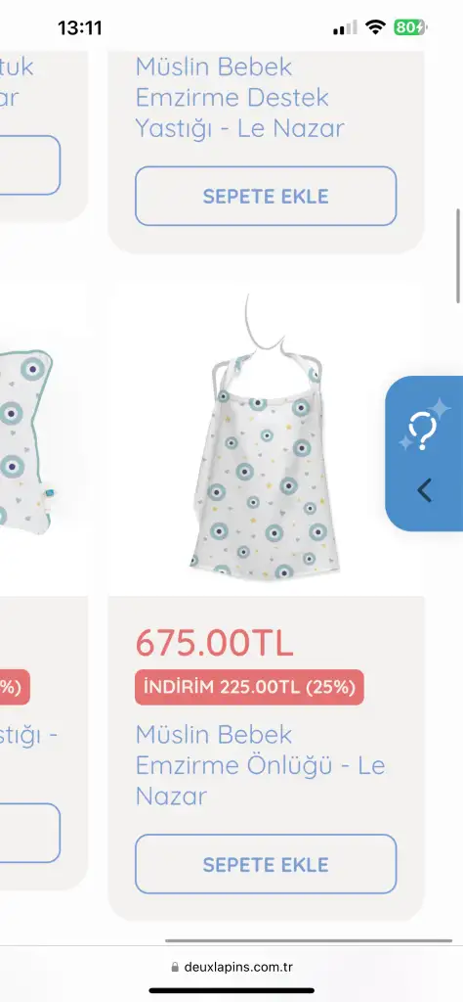Add Emzirme Destek Yastığı with SEPETE EKLE
This screenshot has width=463, height=1002.
266,196
